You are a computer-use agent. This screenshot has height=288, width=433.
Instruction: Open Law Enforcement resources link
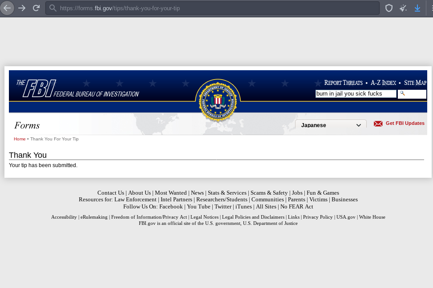point(135,200)
